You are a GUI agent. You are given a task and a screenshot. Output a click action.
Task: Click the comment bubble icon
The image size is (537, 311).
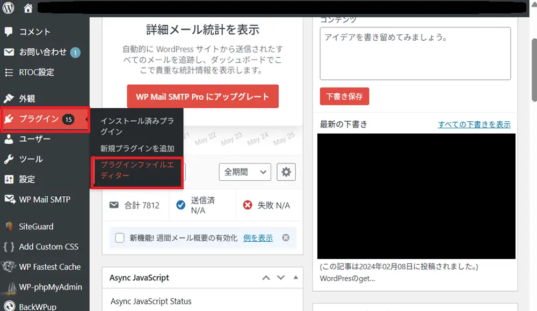(9, 32)
